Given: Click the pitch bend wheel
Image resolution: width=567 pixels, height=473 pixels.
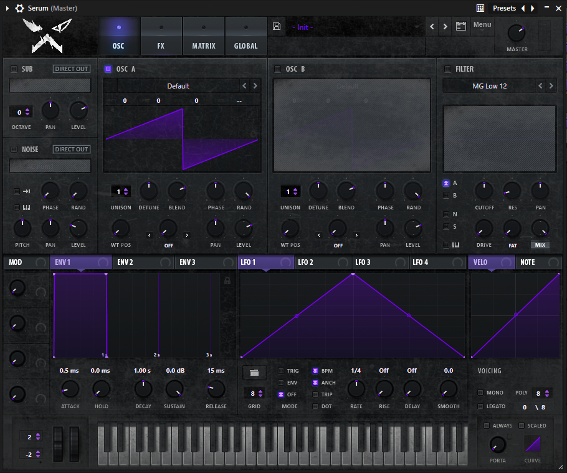Looking at the screenshot, I should (58, 444).
